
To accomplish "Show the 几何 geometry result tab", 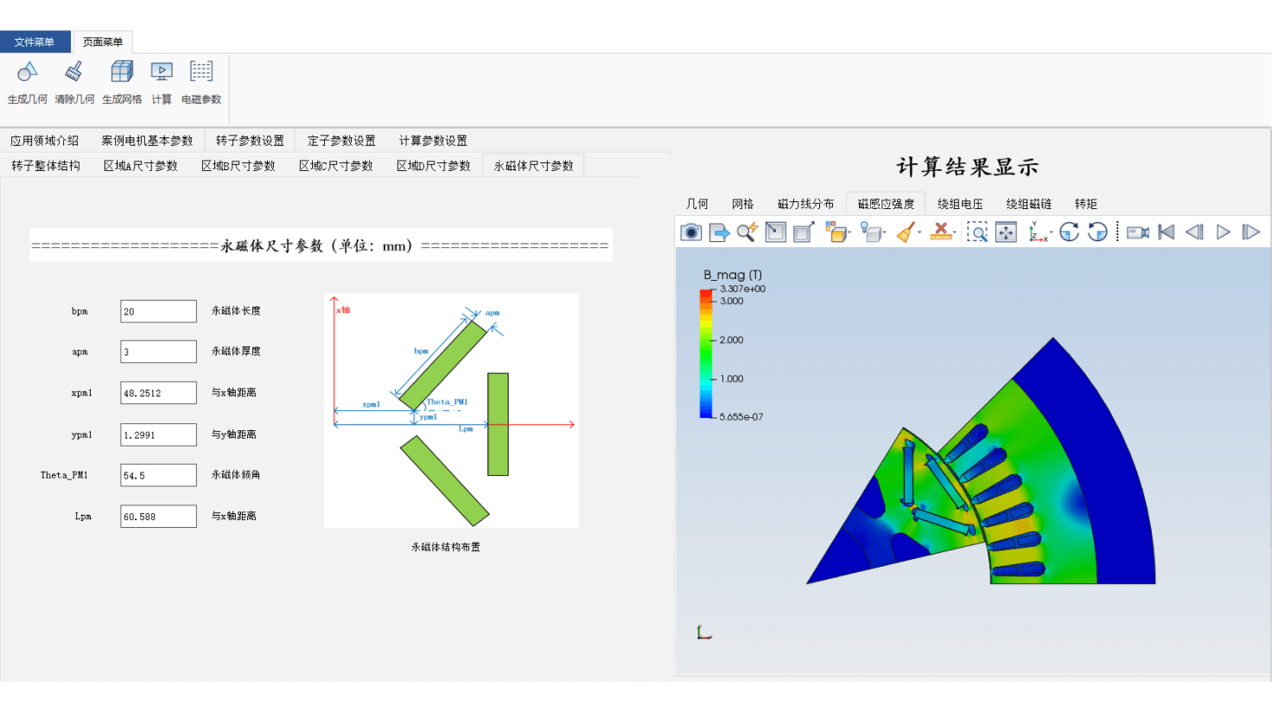I will [x=697, y=204].
